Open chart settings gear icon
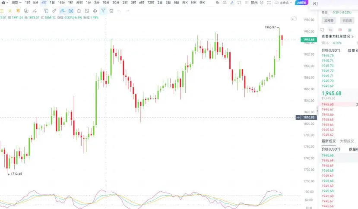Viewport: 358px width, 209px height. coord(262,3)
